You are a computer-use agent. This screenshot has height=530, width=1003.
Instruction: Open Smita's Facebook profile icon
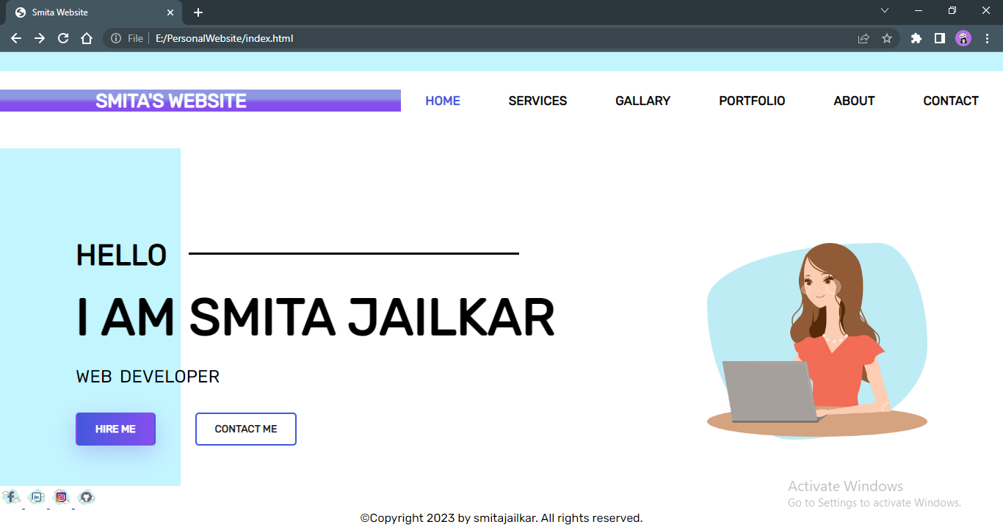tap(11, 497)
